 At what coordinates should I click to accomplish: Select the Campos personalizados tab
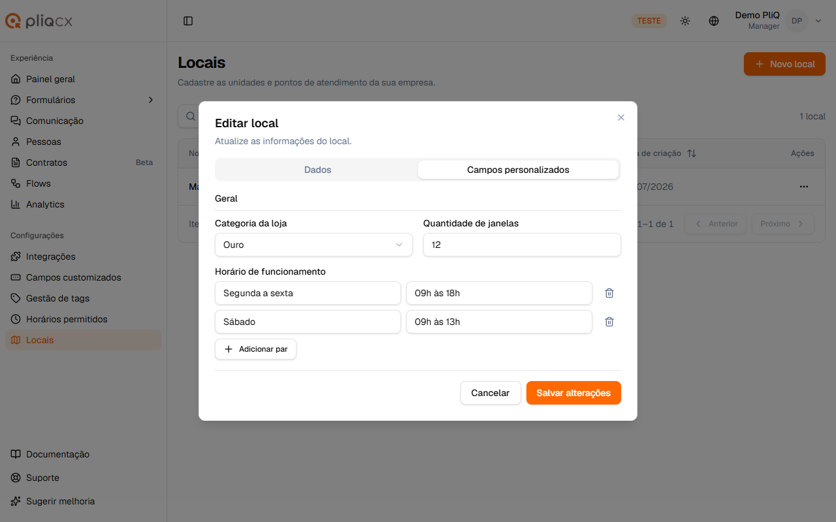tap(518, 170)
